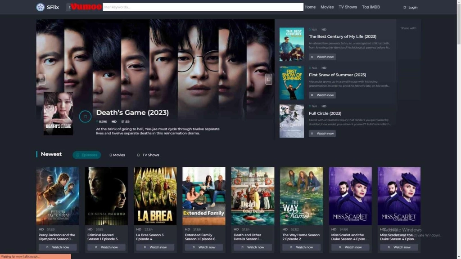Screen dimensions: 461x259
Task: Switch Newest filter to TV Shows
Action: [x=148, y=155]
